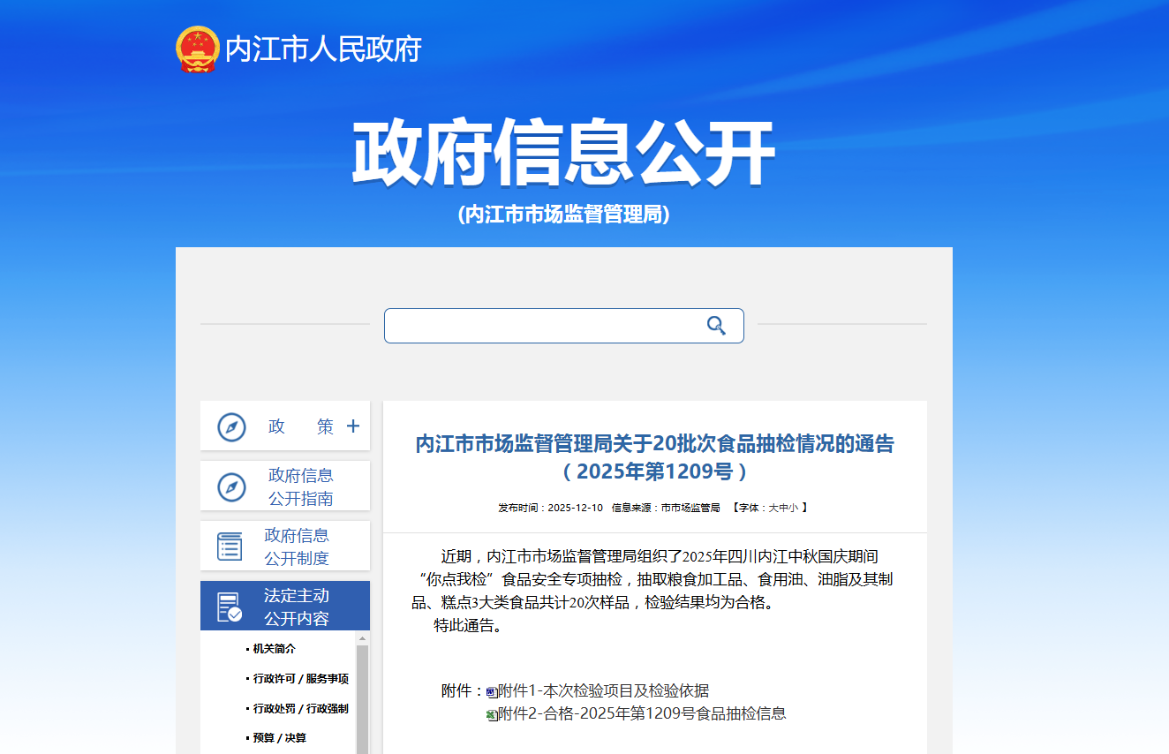
Task: Click the compass icon beside 政府信息公开指南
Action: 231,486
